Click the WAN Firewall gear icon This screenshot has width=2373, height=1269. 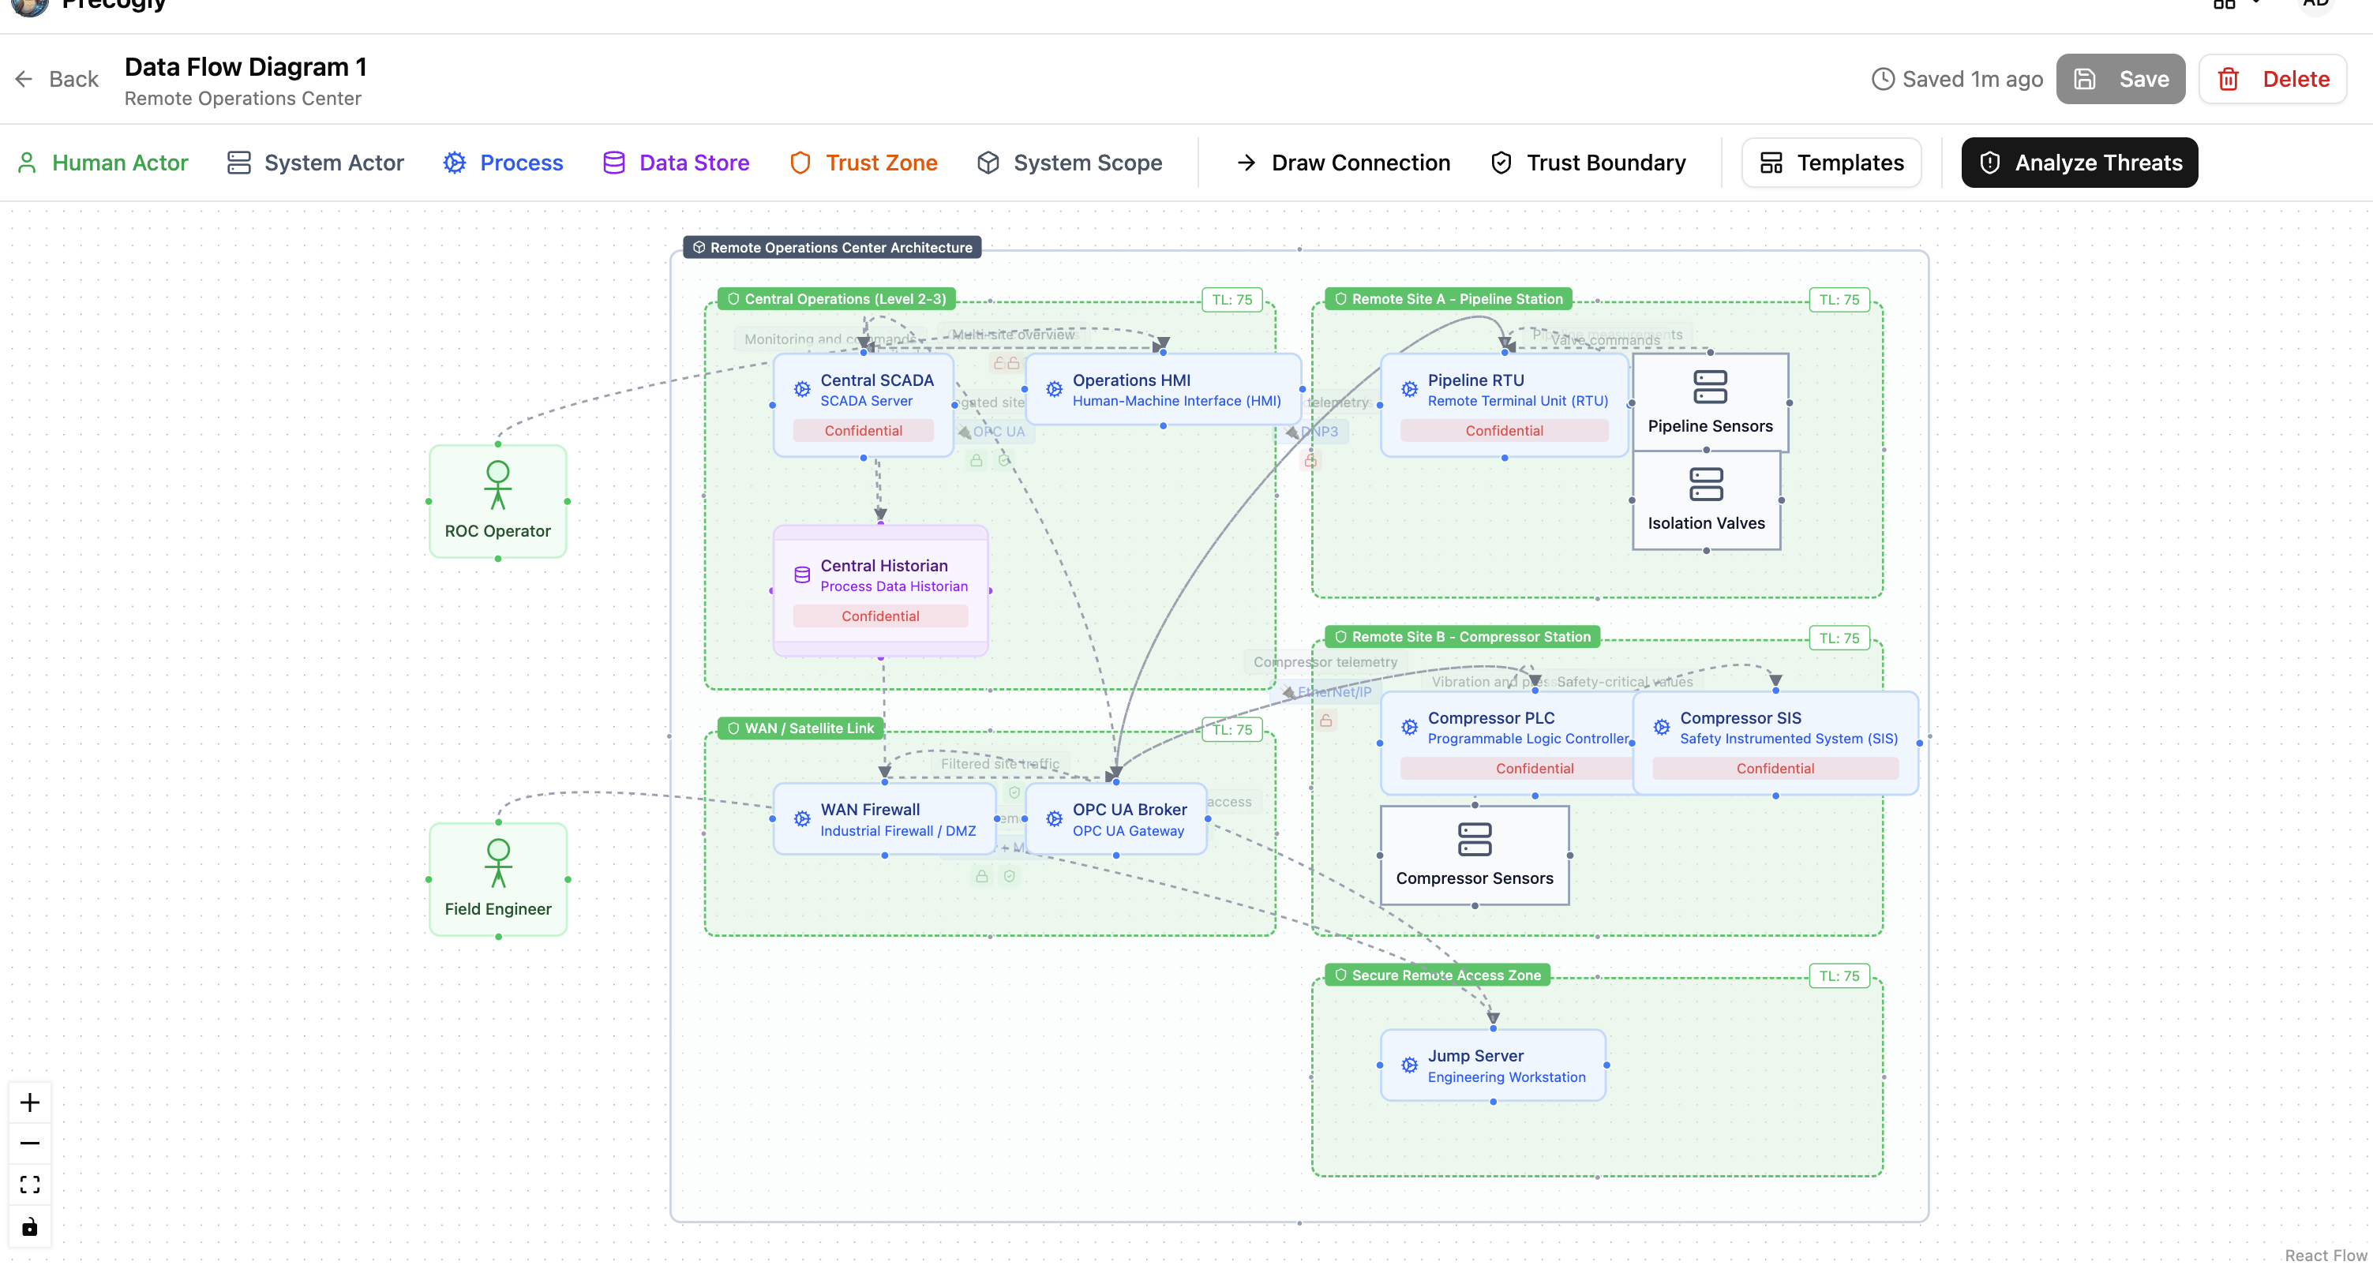point(802,818)
